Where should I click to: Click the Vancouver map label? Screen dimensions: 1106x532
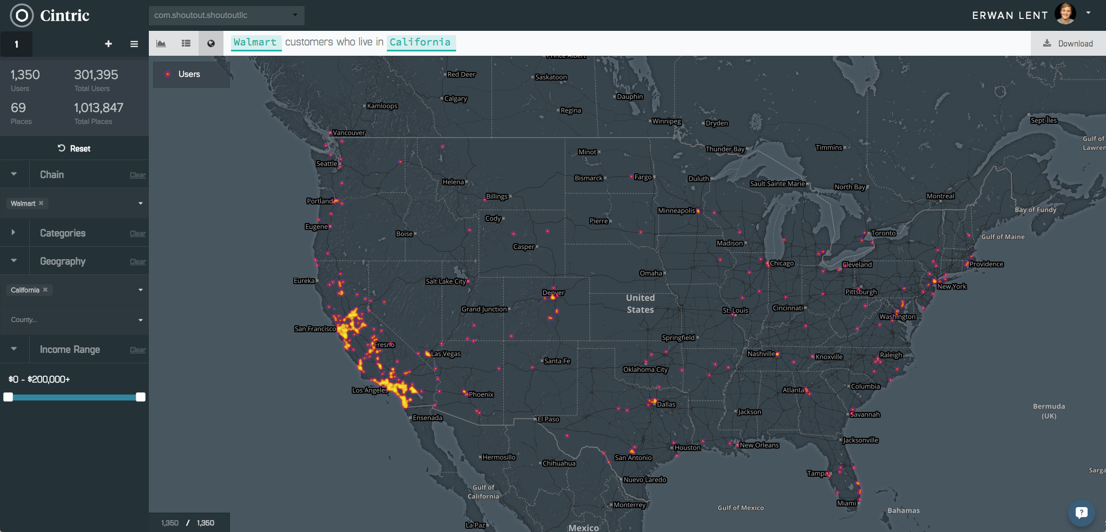[x=349, y=133]
